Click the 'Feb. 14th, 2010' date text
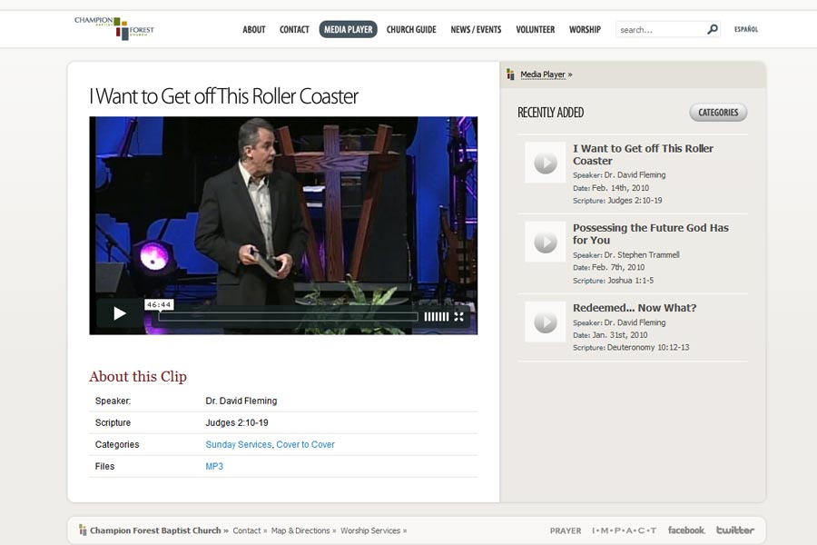The width and height of the screenshot is (817, 545). 621,188
